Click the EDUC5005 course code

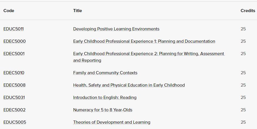15,122
